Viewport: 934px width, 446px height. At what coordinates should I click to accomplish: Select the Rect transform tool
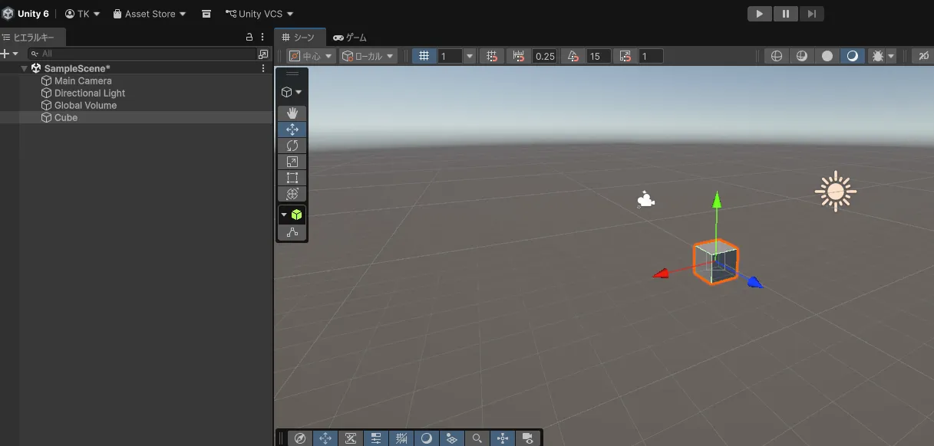292,178
